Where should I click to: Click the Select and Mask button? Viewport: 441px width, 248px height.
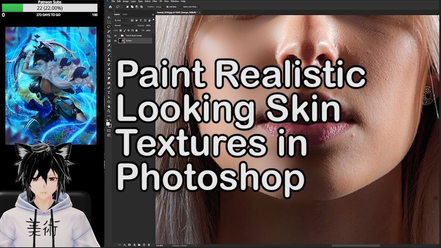click(190, 7)
